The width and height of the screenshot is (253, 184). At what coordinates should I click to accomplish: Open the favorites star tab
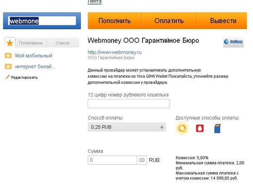point(10,43)
